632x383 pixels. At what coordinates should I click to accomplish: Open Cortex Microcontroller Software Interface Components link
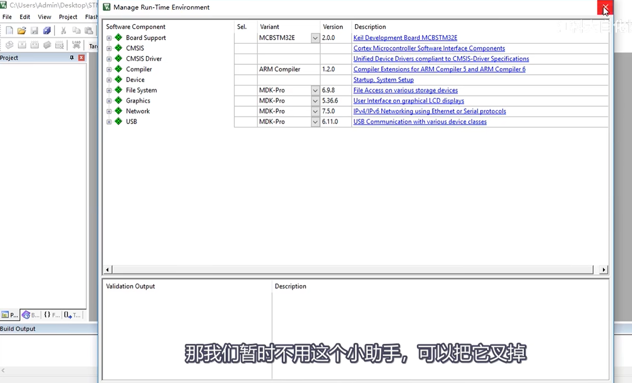tap(429, 48)
